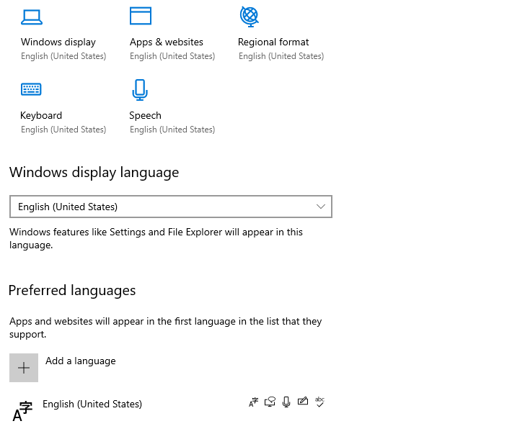Viewport: 525px width, 434px height.
Task: Open the Keyboard icon tile
Action: pyautogui.click(x=31, y=89)
